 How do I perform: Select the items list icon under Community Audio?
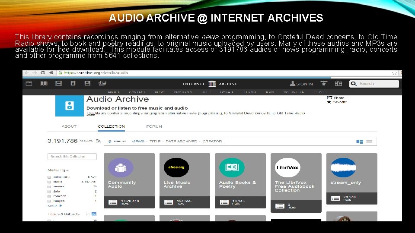(x=113, y=202)
